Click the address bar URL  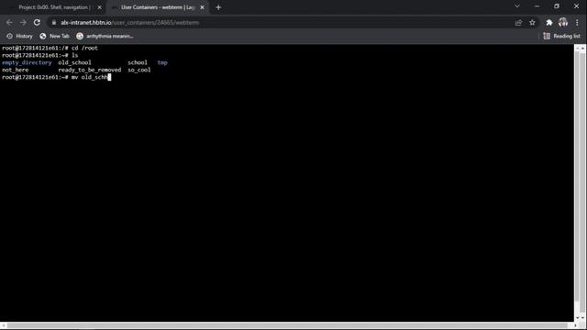click(x=130, y=22)
